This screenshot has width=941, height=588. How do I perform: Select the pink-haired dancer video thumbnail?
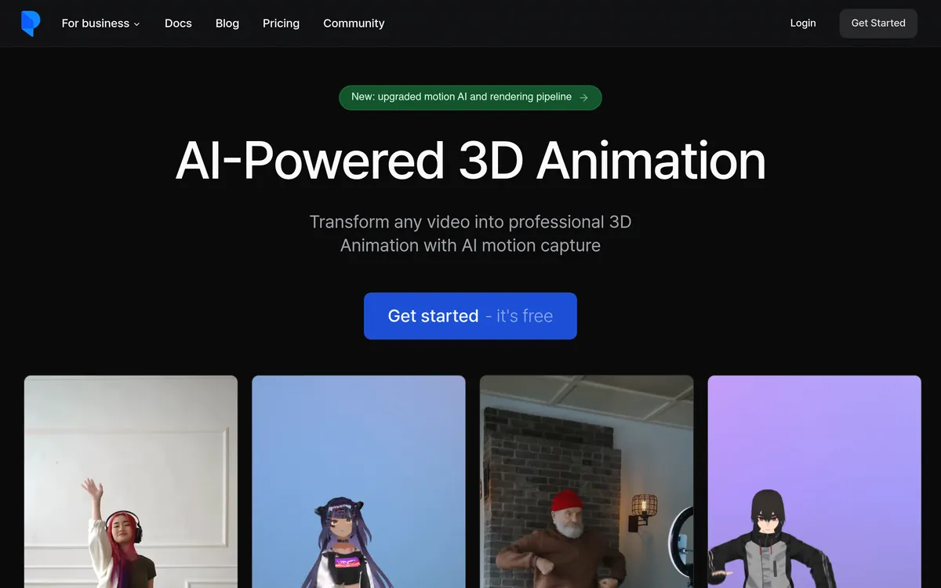click(130, 481)
